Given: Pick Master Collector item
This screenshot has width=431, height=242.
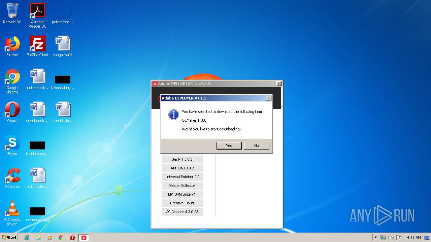Looking at the screenshot, I should [182, 186].
